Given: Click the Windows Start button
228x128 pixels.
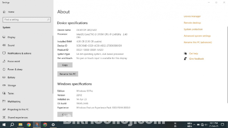Looking at the screenshot, I should point(4,125).
